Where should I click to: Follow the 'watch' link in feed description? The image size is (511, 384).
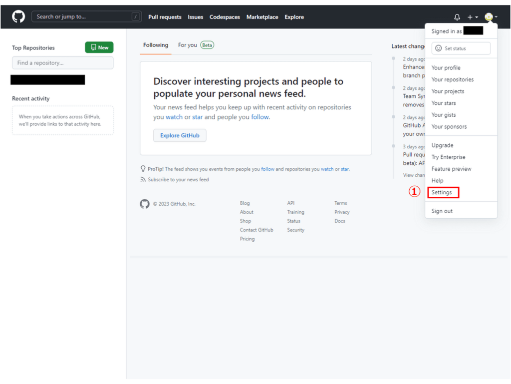coord(174,117)
